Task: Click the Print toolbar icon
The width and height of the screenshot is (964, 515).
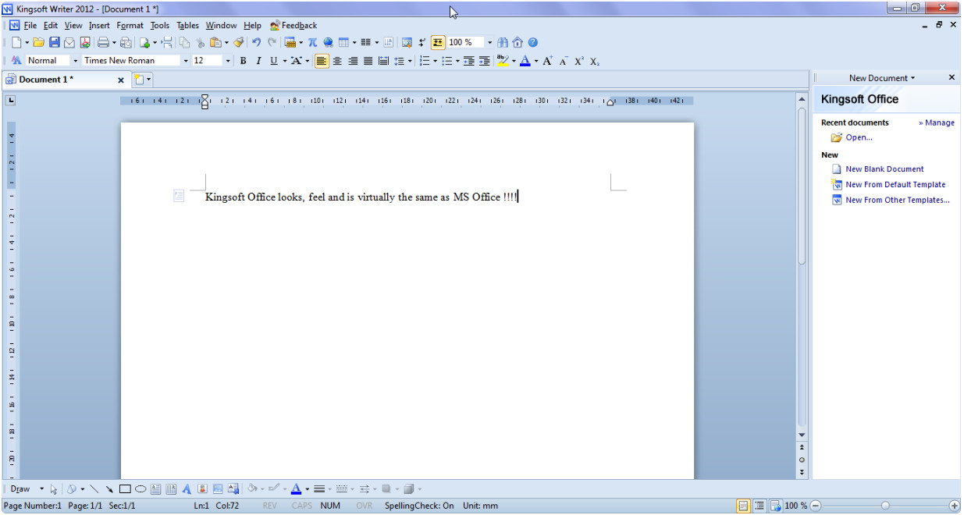Action: point(103,42)
